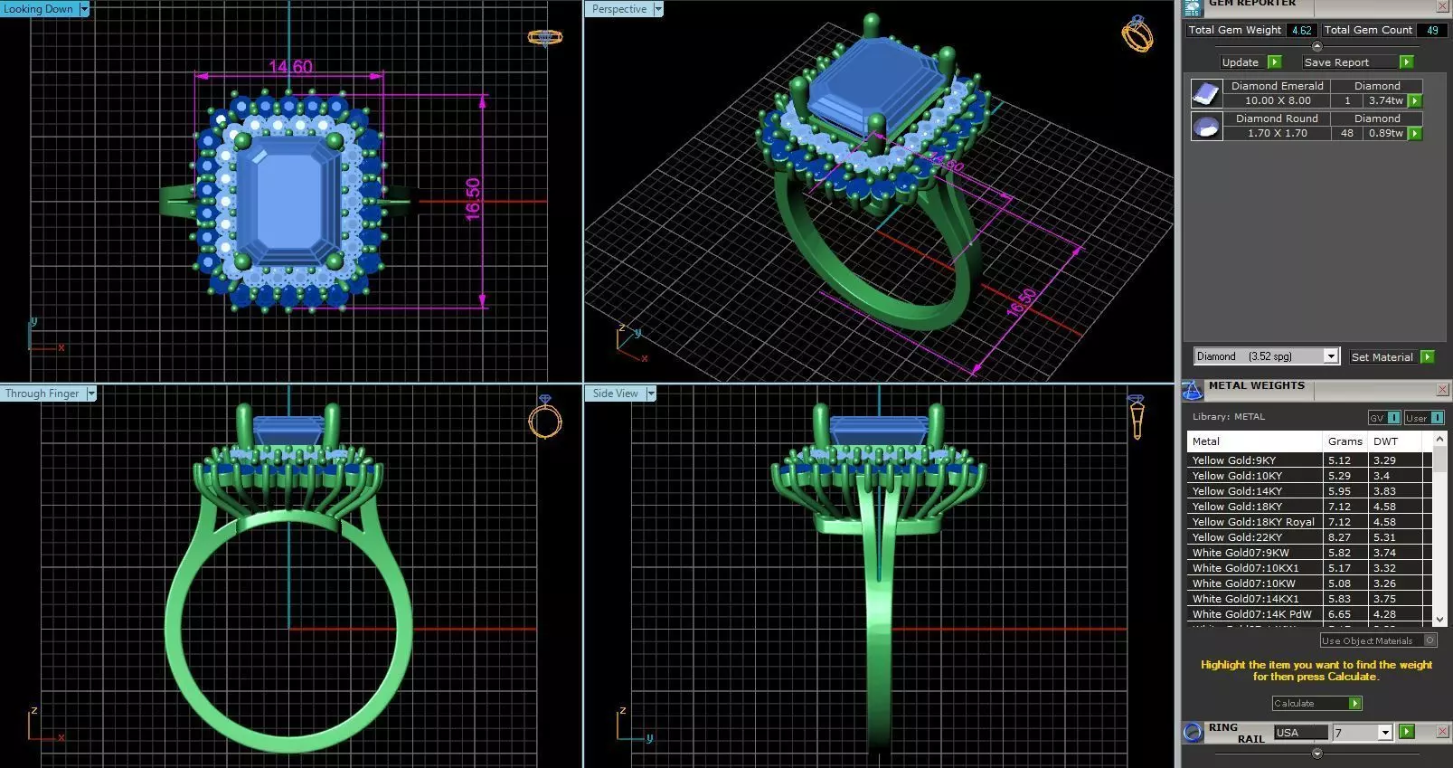
Task: Open the Through Finger viewport dropdown arrow
Action: pyautogui.click(x=91, y=393)
